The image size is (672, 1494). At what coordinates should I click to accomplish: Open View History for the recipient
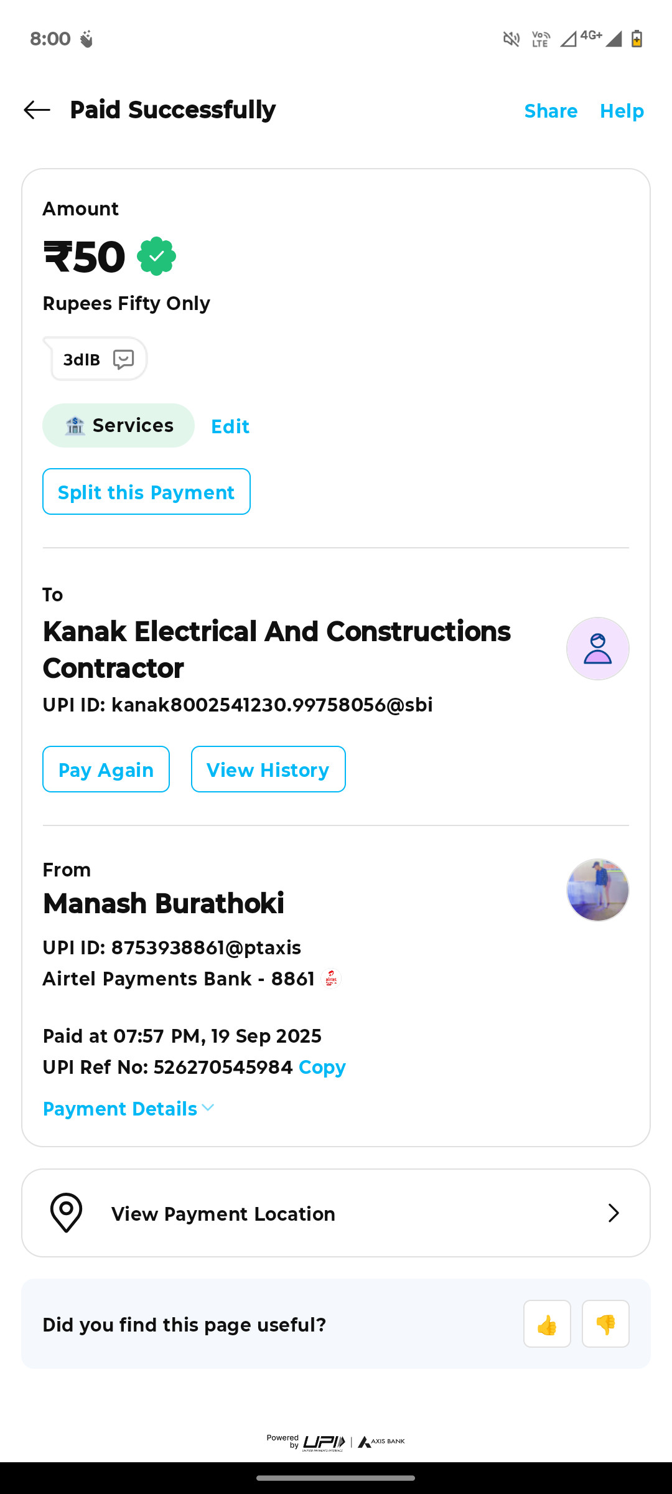(268, 769)
